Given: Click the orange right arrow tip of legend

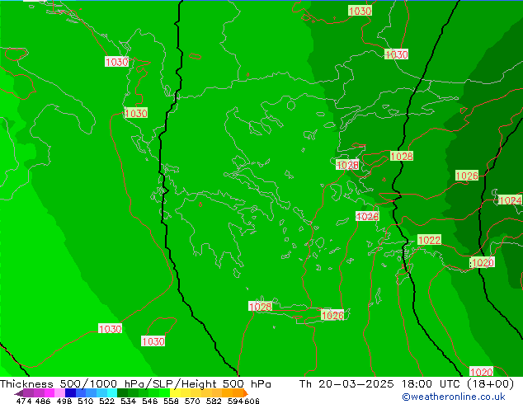Looking at the screenshot, I should click(x=246, y=393).
